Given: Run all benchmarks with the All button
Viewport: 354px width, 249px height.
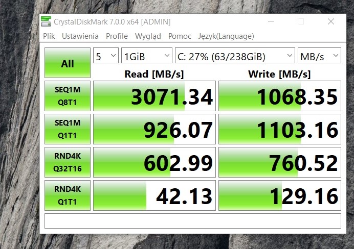Looking at the screenshot, I should pos(68,63).
